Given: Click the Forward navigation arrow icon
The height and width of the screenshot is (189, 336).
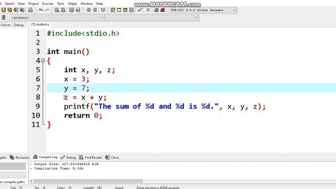Looking at the screenshot, I should pos(94,10).
